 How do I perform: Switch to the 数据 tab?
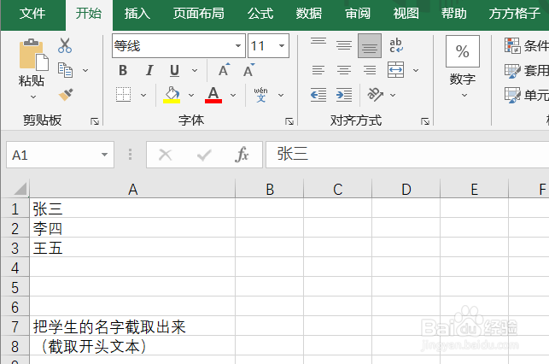click(x=308, y=14)
